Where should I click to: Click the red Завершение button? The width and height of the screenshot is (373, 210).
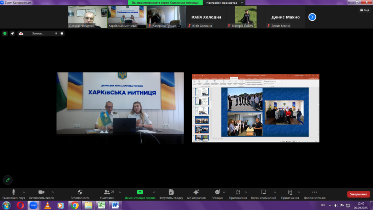pos(358,194)
